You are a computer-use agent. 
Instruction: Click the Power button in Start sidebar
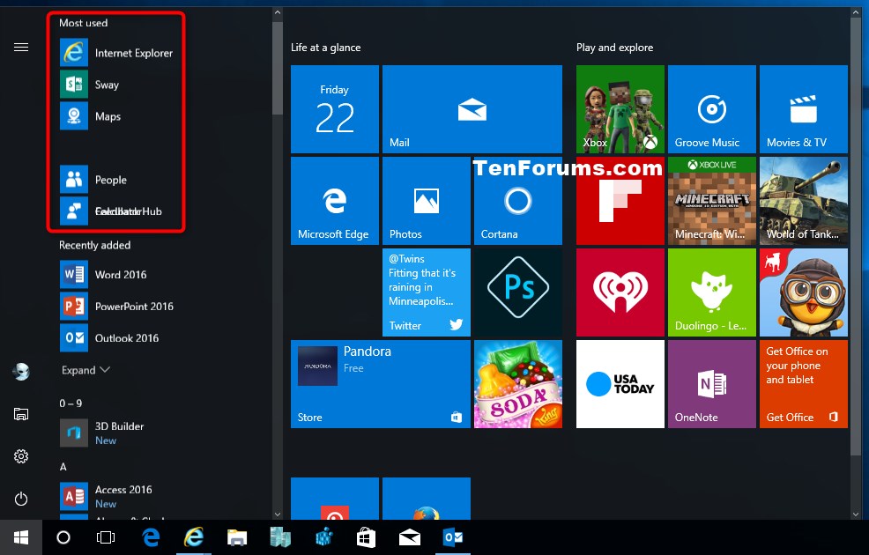[x=21, y=499]
